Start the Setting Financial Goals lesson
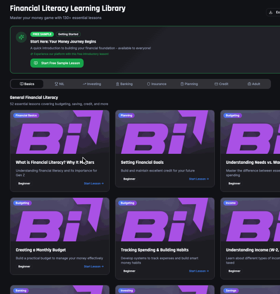 pyautogui.click(x=199, y=179)
